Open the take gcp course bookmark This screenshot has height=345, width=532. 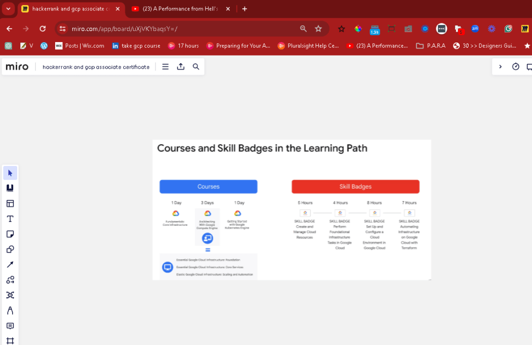[136, 46]
